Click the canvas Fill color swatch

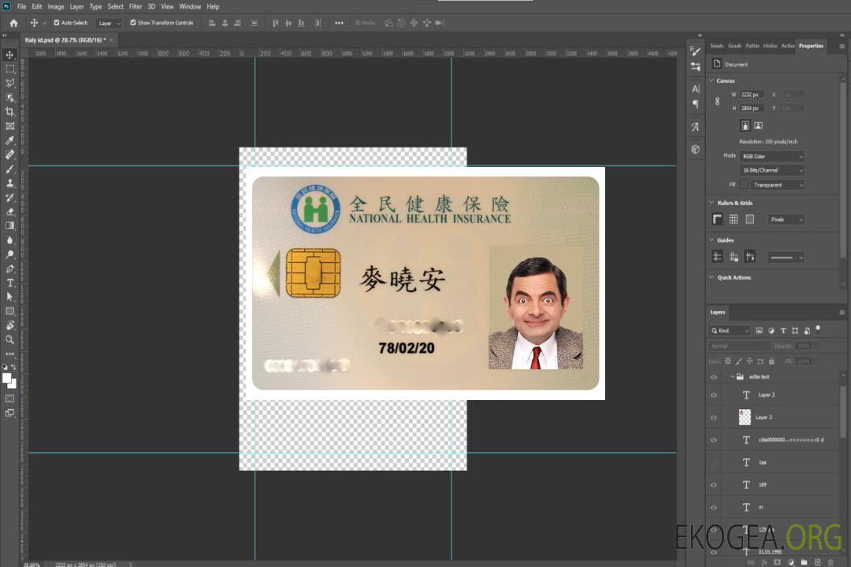(744, 184)
